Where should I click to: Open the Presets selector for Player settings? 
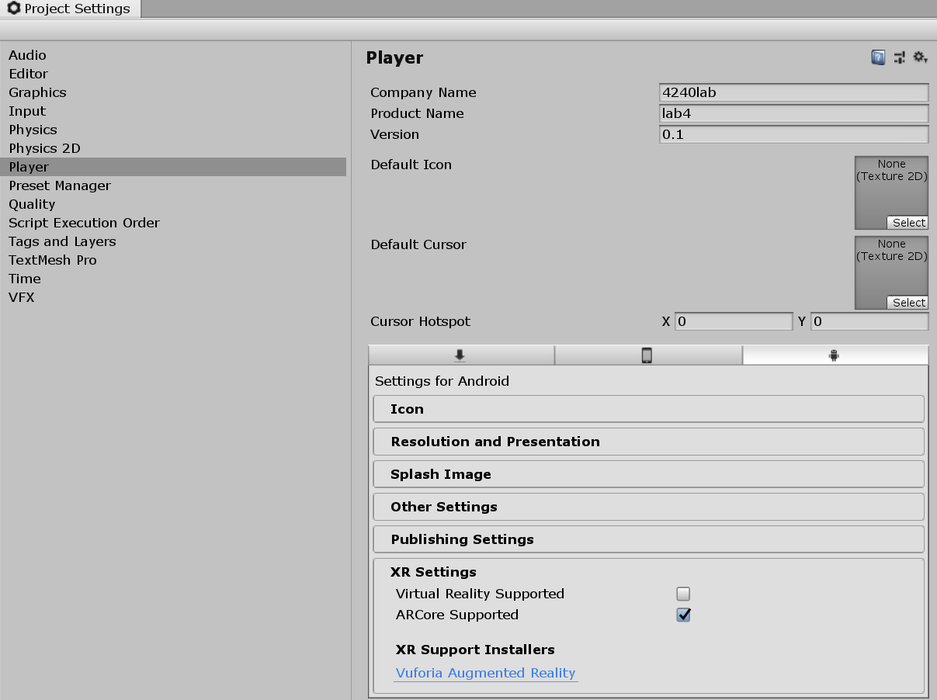click(x=900, y=57)
